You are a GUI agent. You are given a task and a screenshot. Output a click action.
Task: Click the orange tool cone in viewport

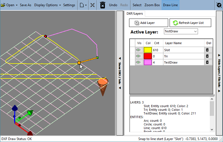[103, 86]
